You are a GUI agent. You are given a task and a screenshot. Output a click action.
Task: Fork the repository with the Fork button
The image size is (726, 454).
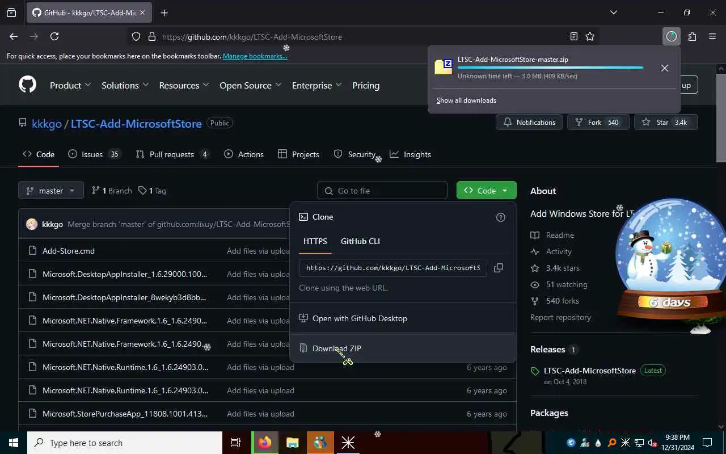pos(598,123)
